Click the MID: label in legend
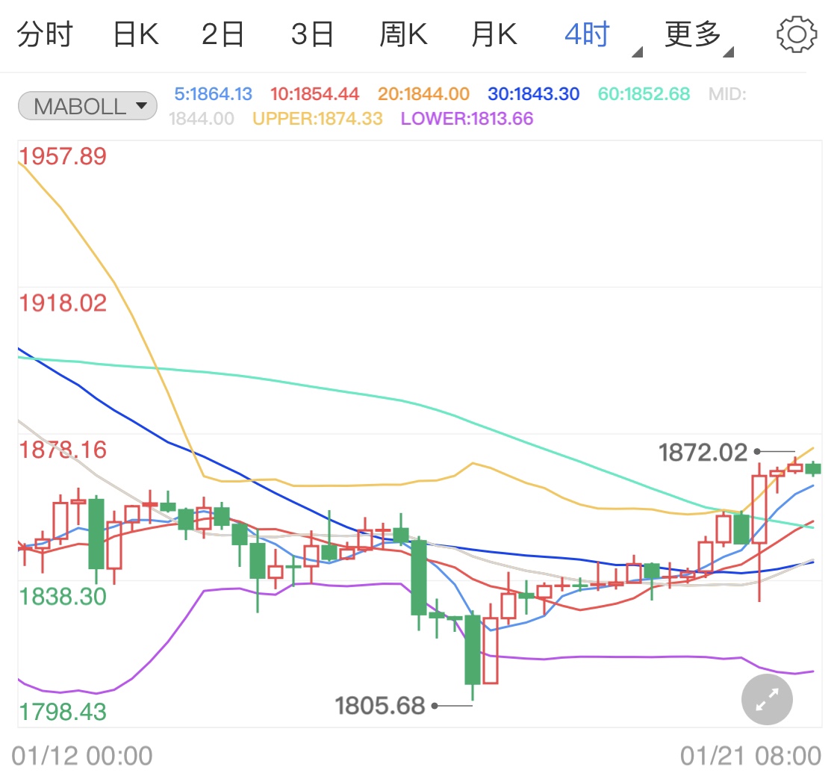 pyautogui.click(x=727, y=94)
